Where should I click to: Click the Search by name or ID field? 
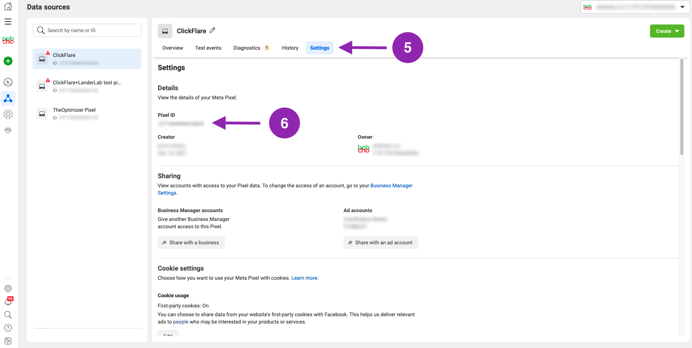[x=87, y=30]
